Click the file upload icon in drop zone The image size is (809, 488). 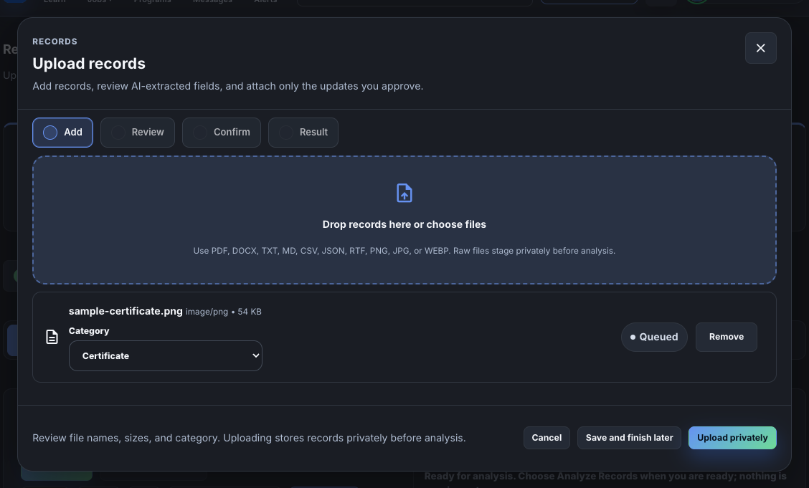[x=404, y=193]
